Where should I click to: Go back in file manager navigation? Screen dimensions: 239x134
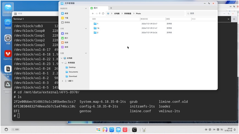click(x=93, y=13)
